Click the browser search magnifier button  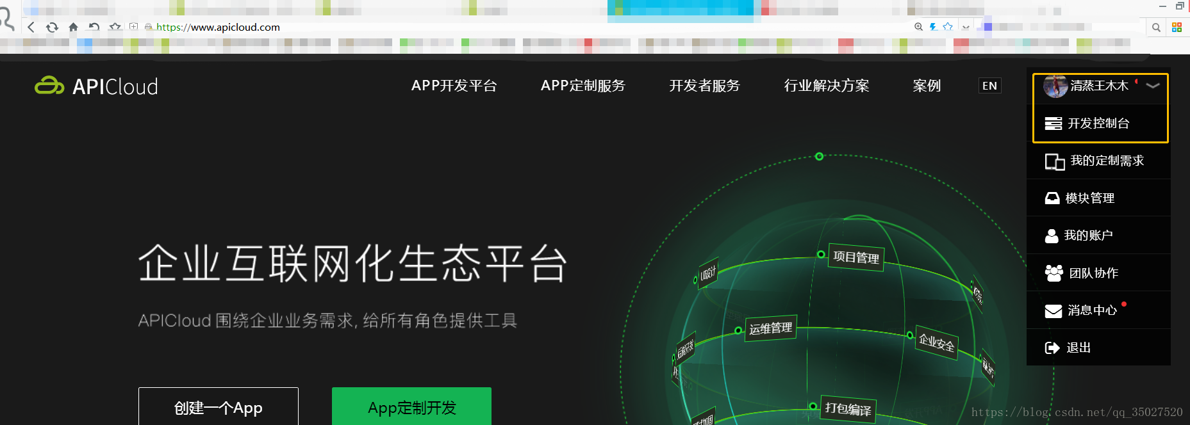[1156, 28]
